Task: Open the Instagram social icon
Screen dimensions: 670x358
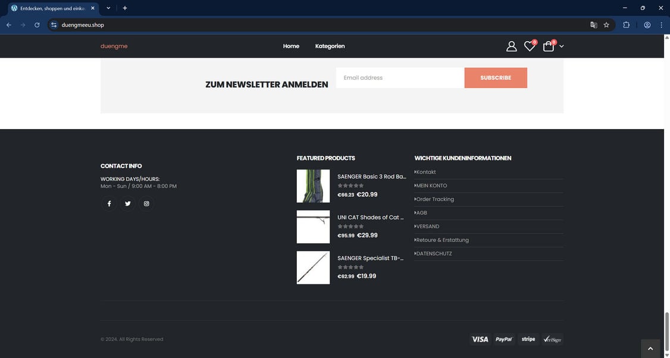Action: pos(146,203)
